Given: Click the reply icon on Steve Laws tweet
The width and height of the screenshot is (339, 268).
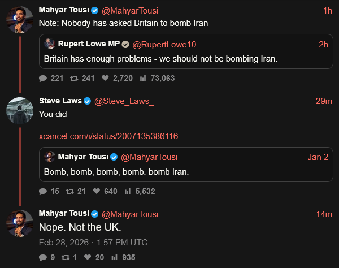Looking at the screenshot, I should 43,192.
